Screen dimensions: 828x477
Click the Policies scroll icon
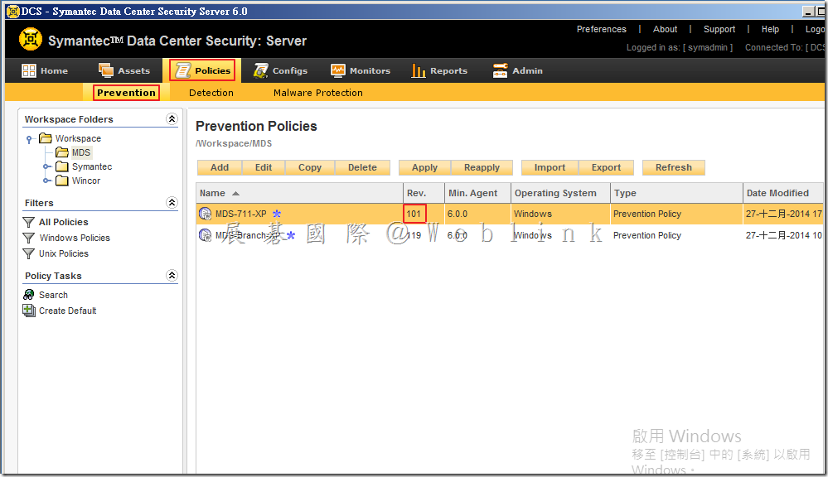click(183, 70)
